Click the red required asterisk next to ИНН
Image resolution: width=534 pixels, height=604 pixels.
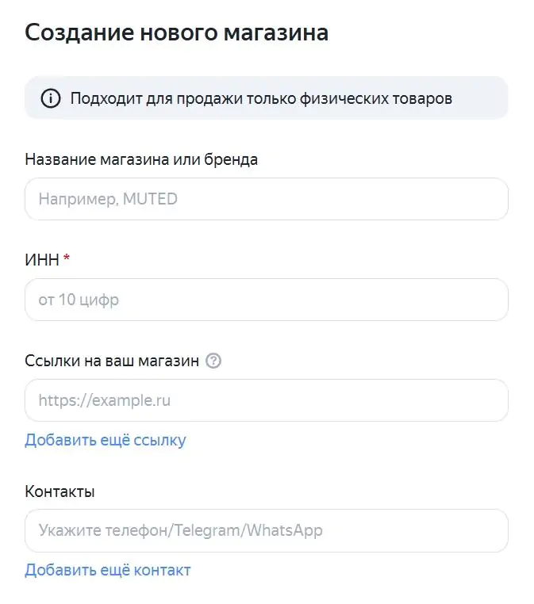point(67,259)
